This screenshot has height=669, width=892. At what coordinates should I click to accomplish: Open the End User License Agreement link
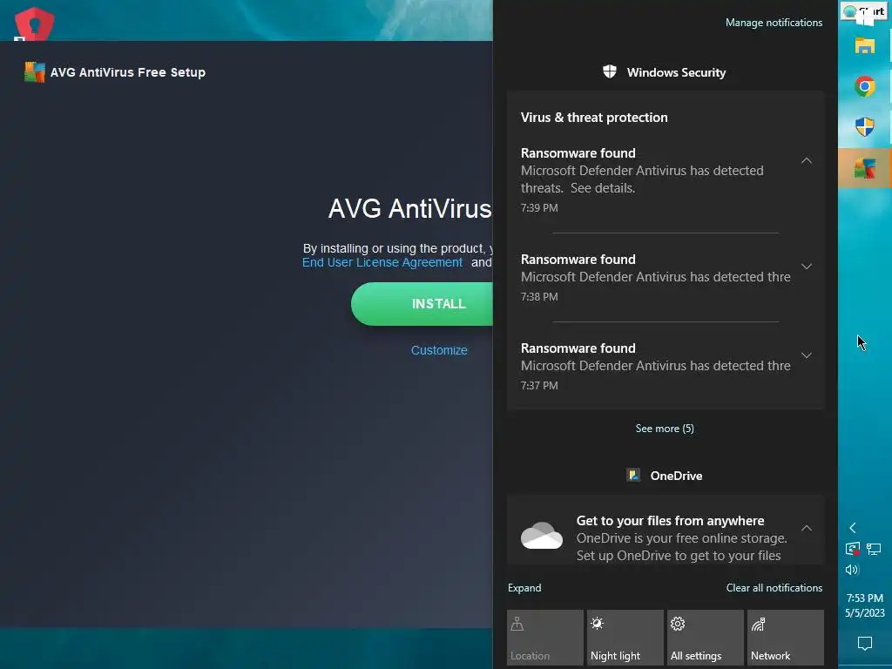point(382,262)
